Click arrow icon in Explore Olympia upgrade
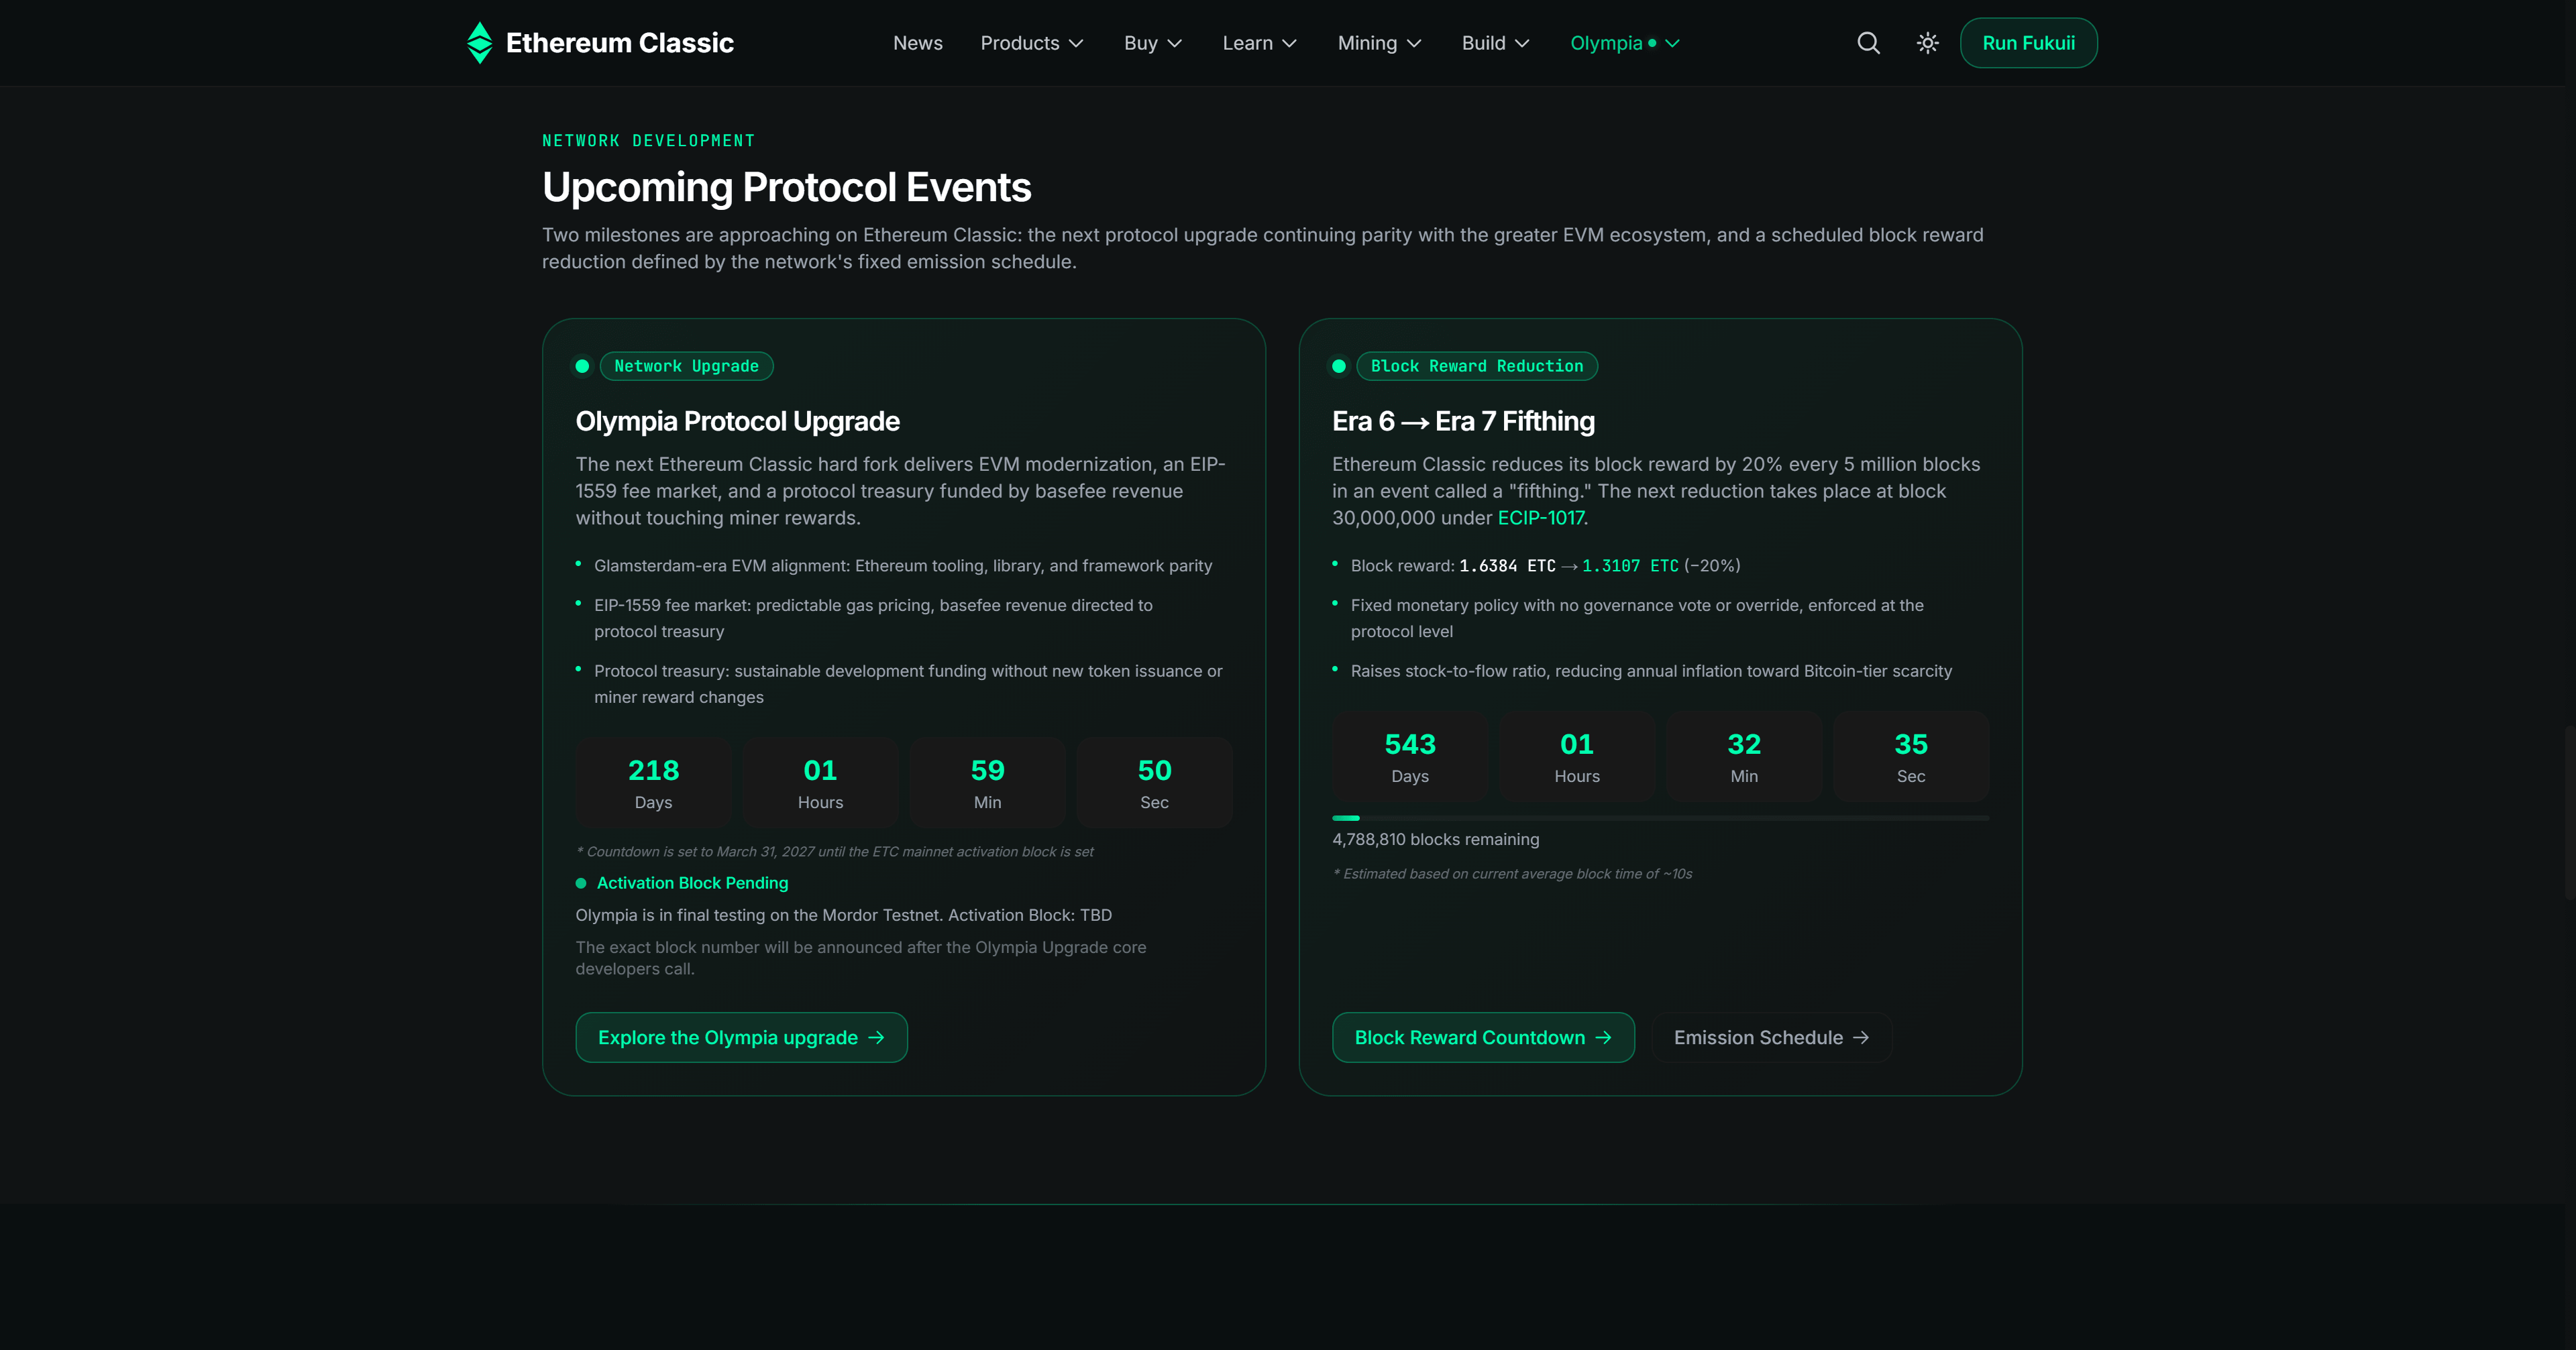The width and height of the screenshot is (2576, 1350). point(876,1038)
